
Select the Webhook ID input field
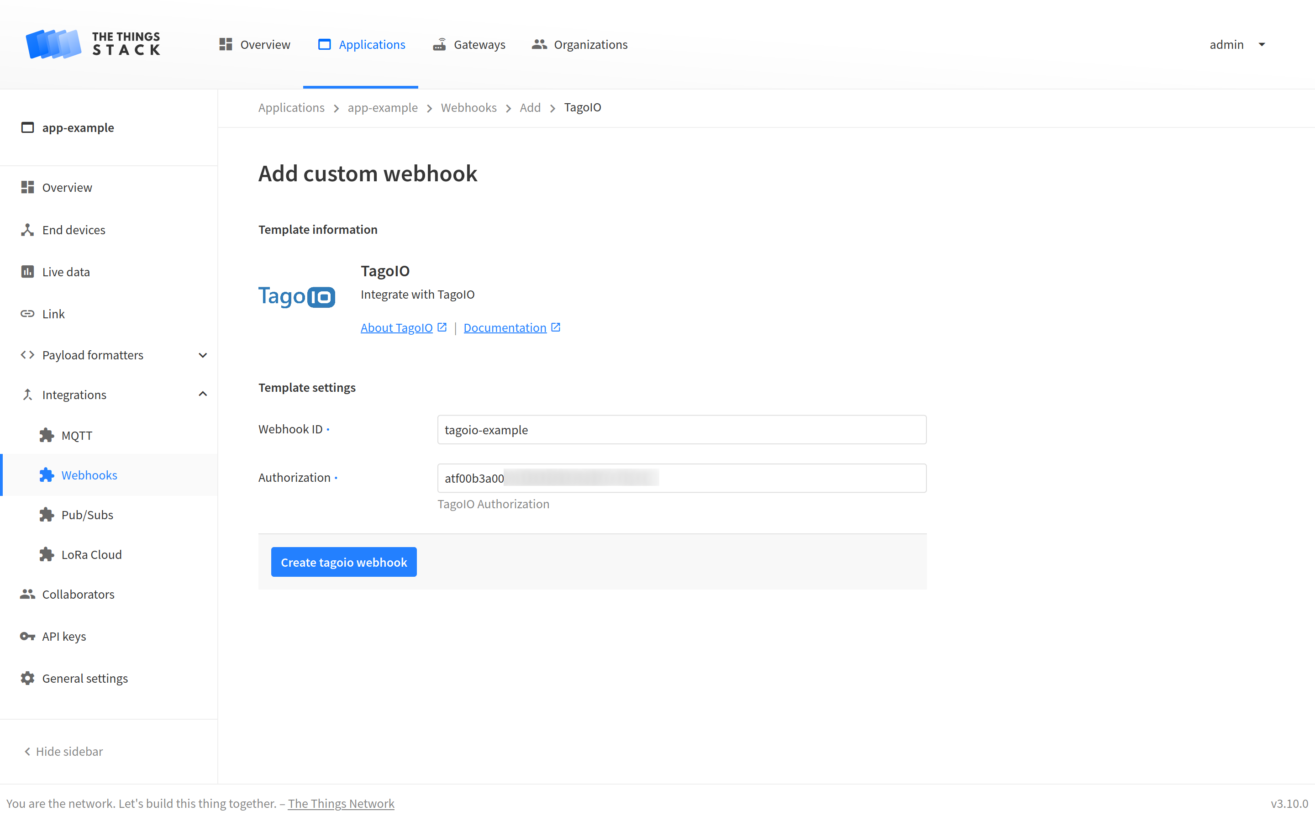pos(682,429)
